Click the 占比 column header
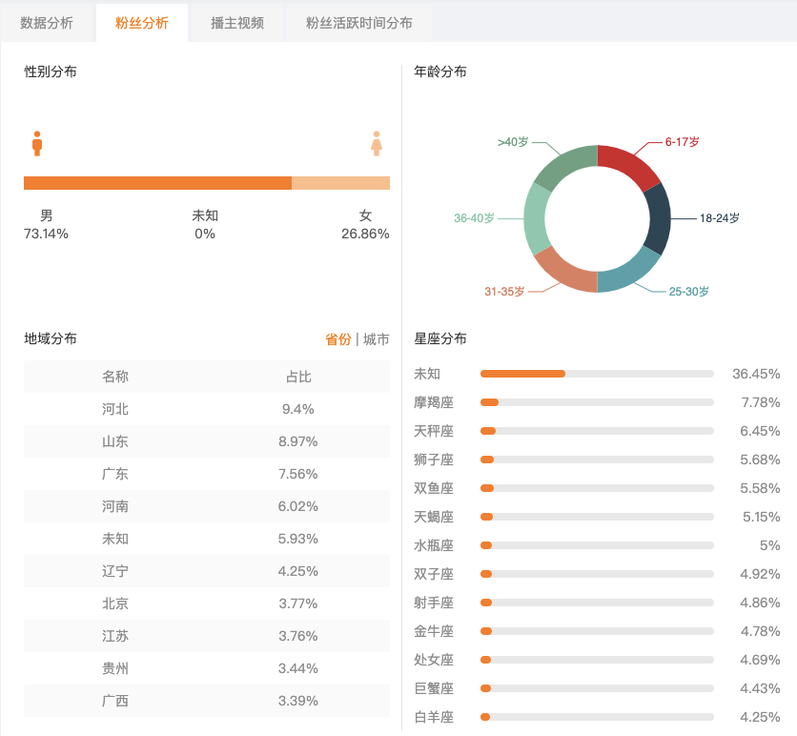The height and width of the screenshot is (736, 797). 298,377
